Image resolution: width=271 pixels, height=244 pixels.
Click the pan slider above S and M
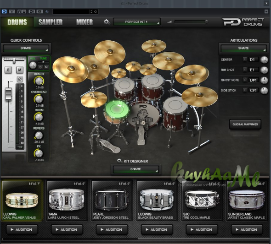[14, 60]
